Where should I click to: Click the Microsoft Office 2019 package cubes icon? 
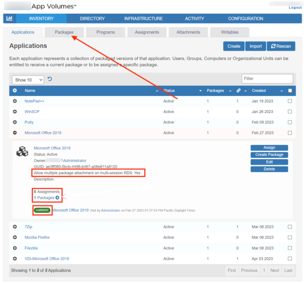click(x=22, y=151)
